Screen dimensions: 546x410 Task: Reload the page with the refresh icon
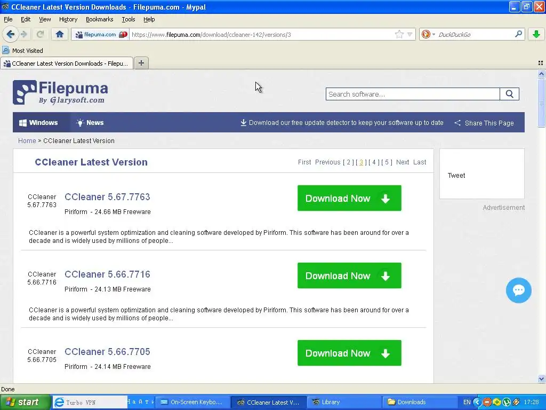[x=40, y=35]
